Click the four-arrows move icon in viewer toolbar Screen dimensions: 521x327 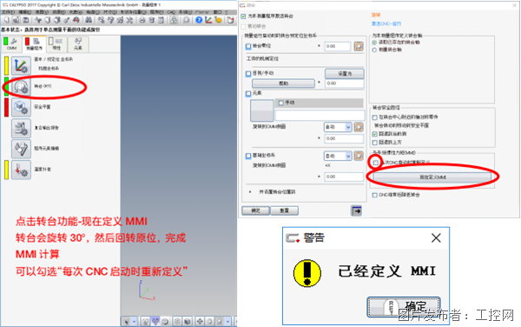[200, 321]
